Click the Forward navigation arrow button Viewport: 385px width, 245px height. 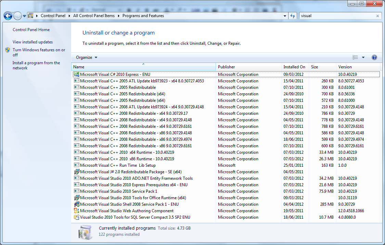[17, 16]
